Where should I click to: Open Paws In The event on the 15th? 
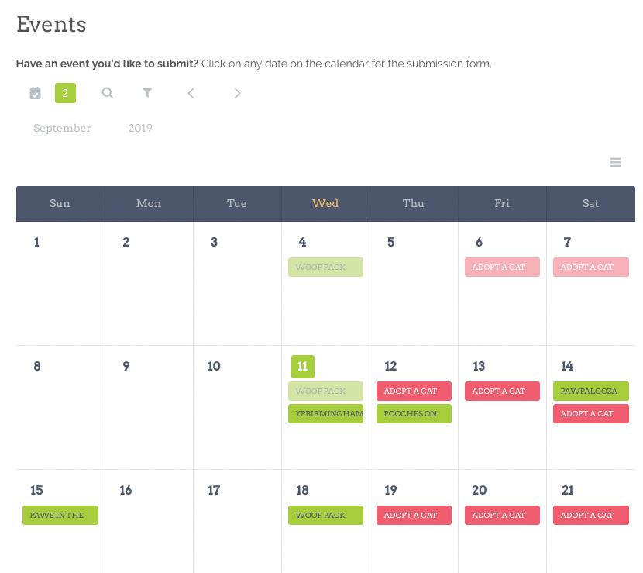(60, 515)
